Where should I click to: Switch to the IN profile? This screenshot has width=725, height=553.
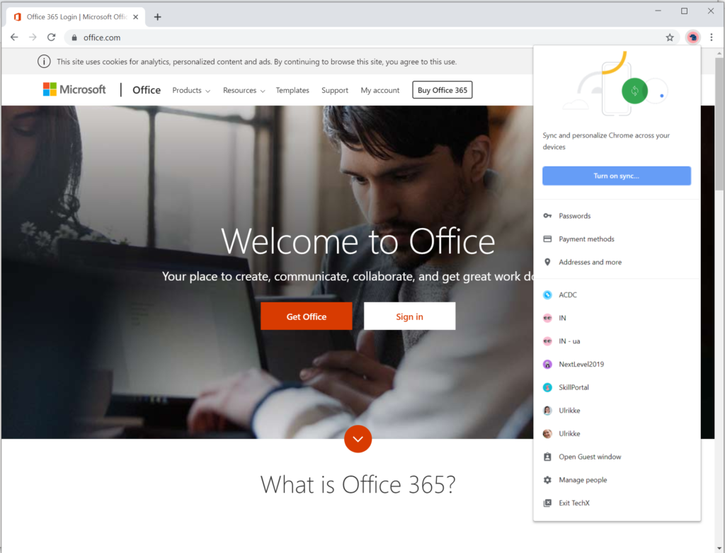[x=617, y=318]
